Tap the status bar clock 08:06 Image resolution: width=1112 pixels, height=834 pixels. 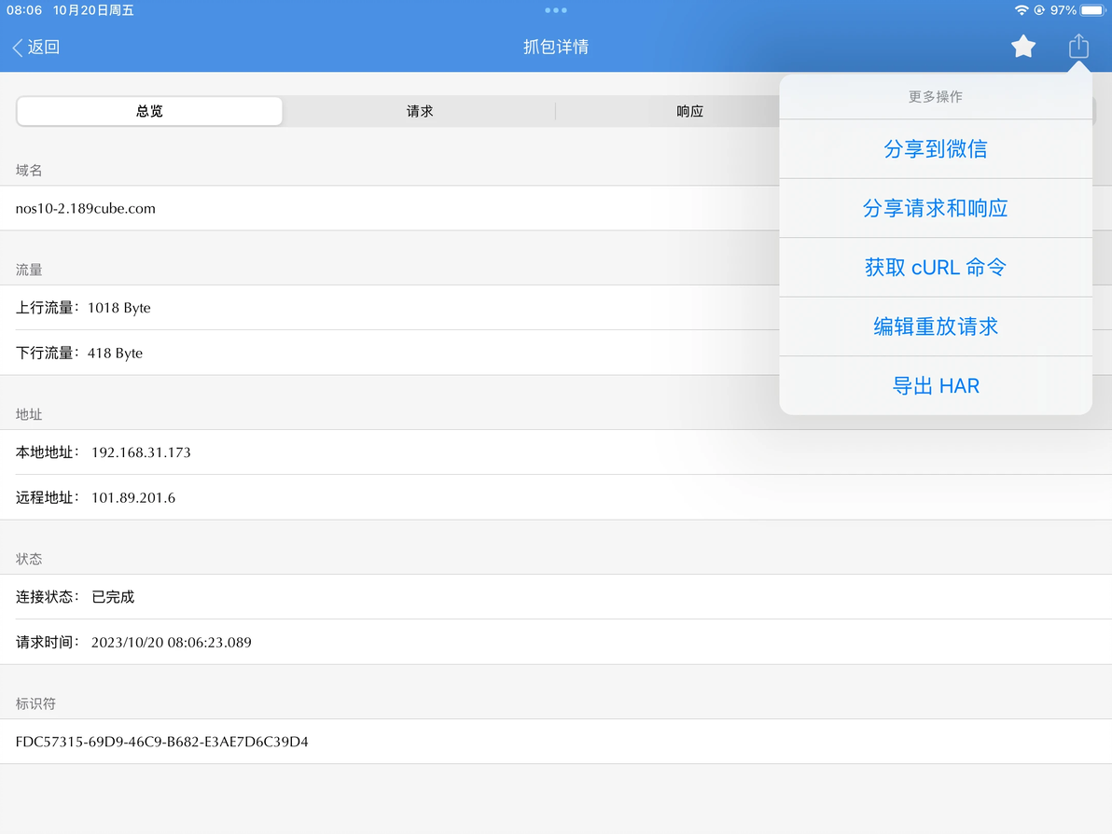tap(24, 10)
